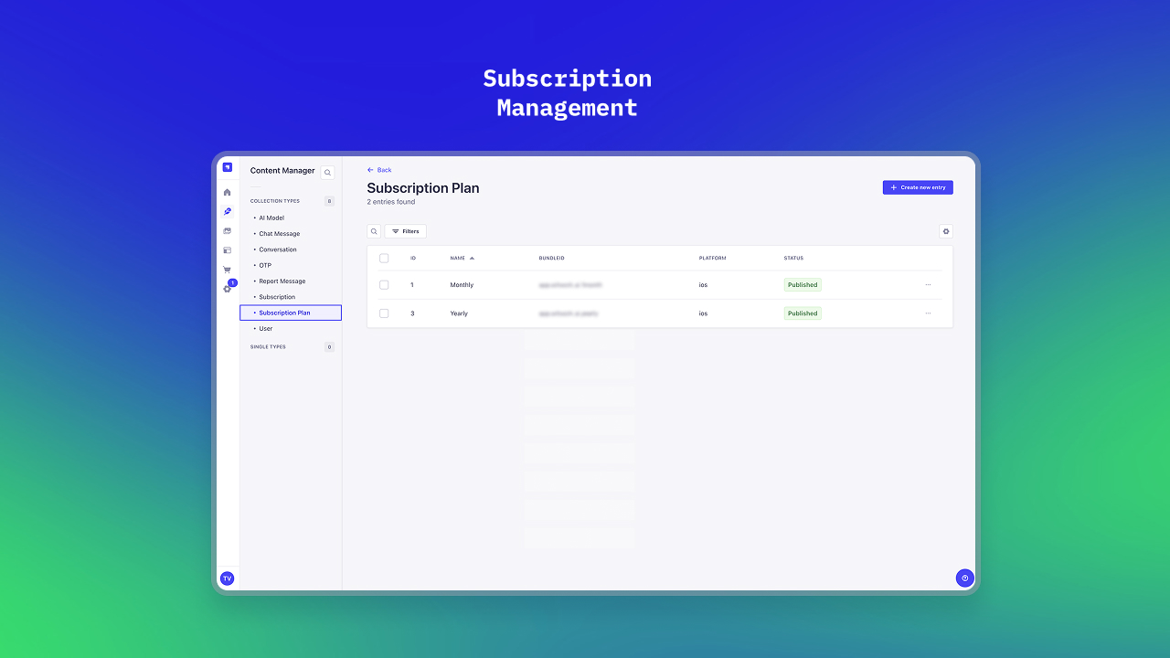Click the table search magnifier icon
The image size is (1170, 658).
pyautogui.click(x=374, y=231)
